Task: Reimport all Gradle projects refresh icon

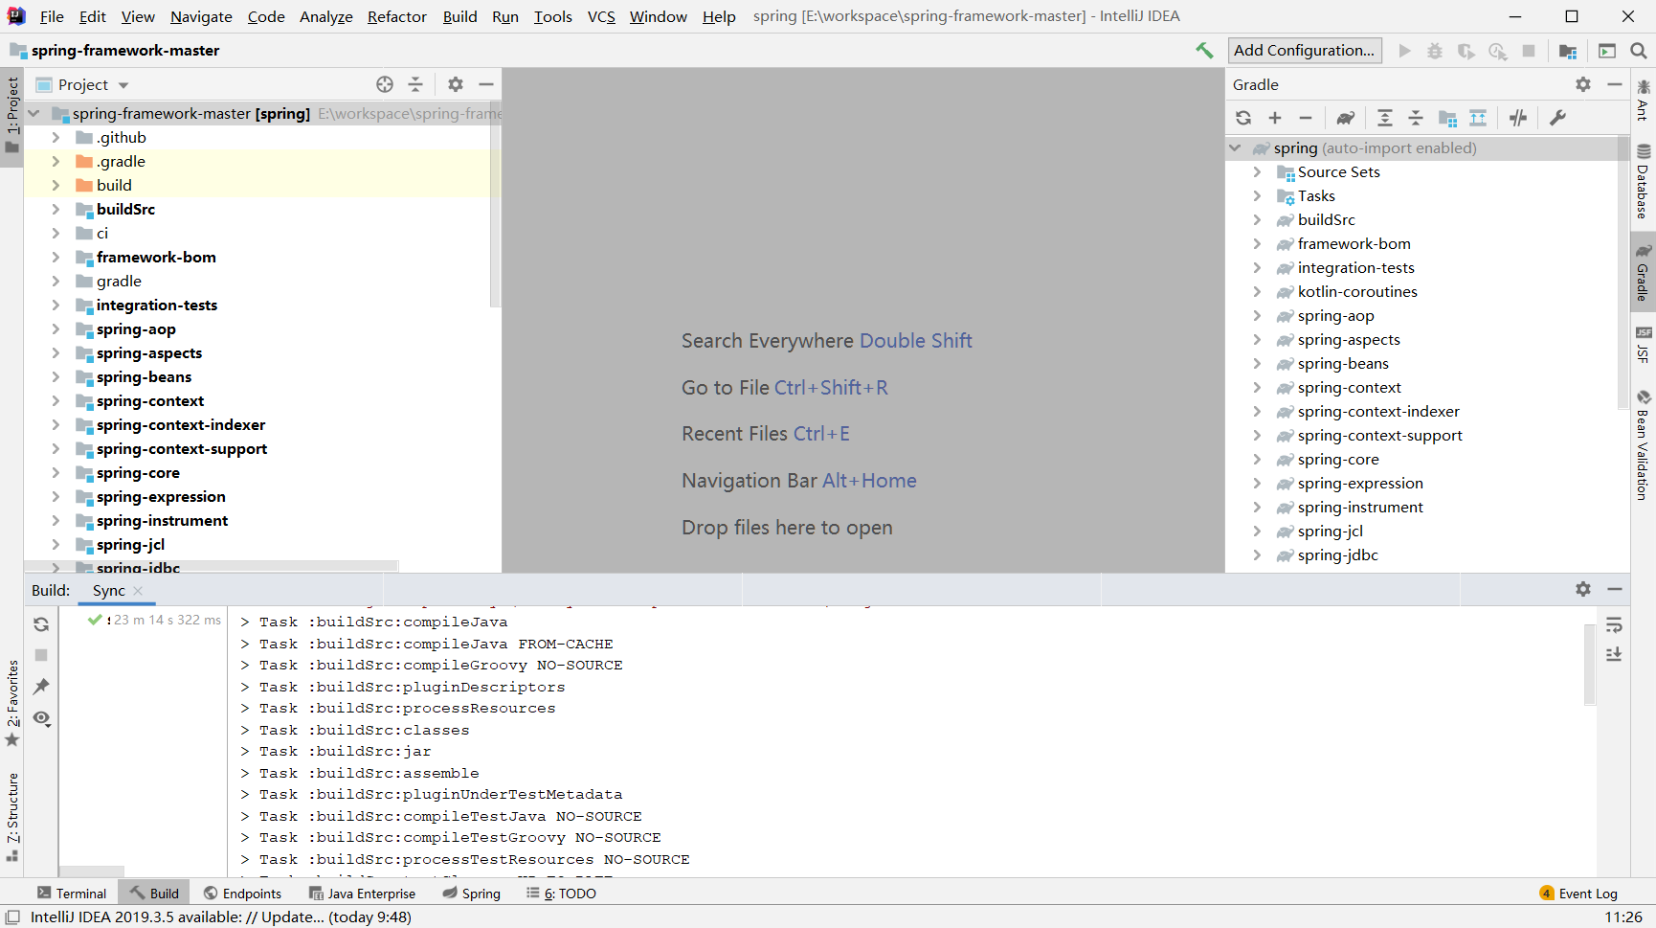Action: (1243, 118)
